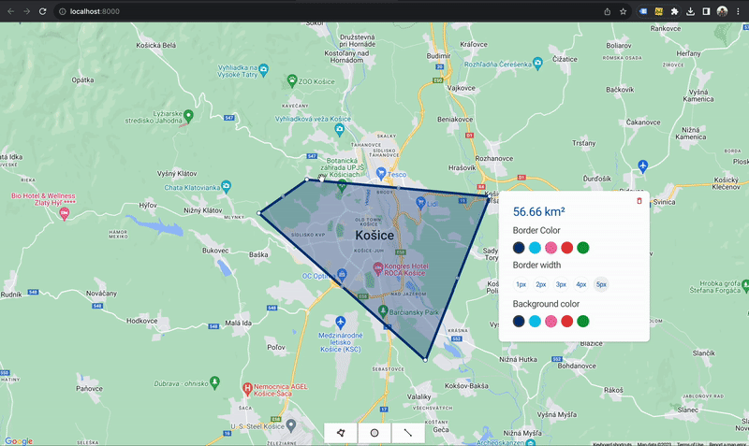Toggle the browser side panel
Screen dimensions: 749x446
tap(706, 11)
